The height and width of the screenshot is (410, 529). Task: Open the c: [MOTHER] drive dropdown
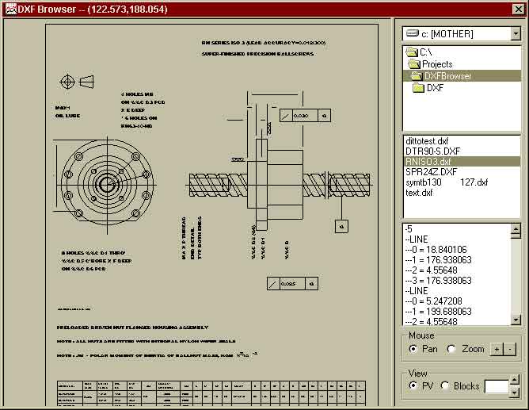click(x=516, y=34)
